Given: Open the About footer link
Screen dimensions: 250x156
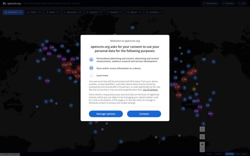Looking at the screenshot, I should (x=209, y=154).
